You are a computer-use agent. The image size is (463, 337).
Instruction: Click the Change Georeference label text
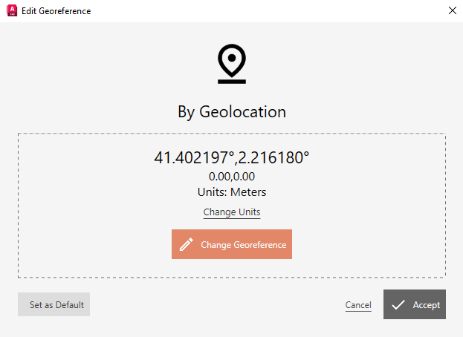pos(244,245)
